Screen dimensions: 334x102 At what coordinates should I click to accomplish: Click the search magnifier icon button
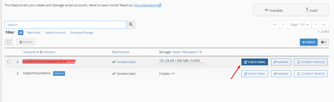(131, 25)
